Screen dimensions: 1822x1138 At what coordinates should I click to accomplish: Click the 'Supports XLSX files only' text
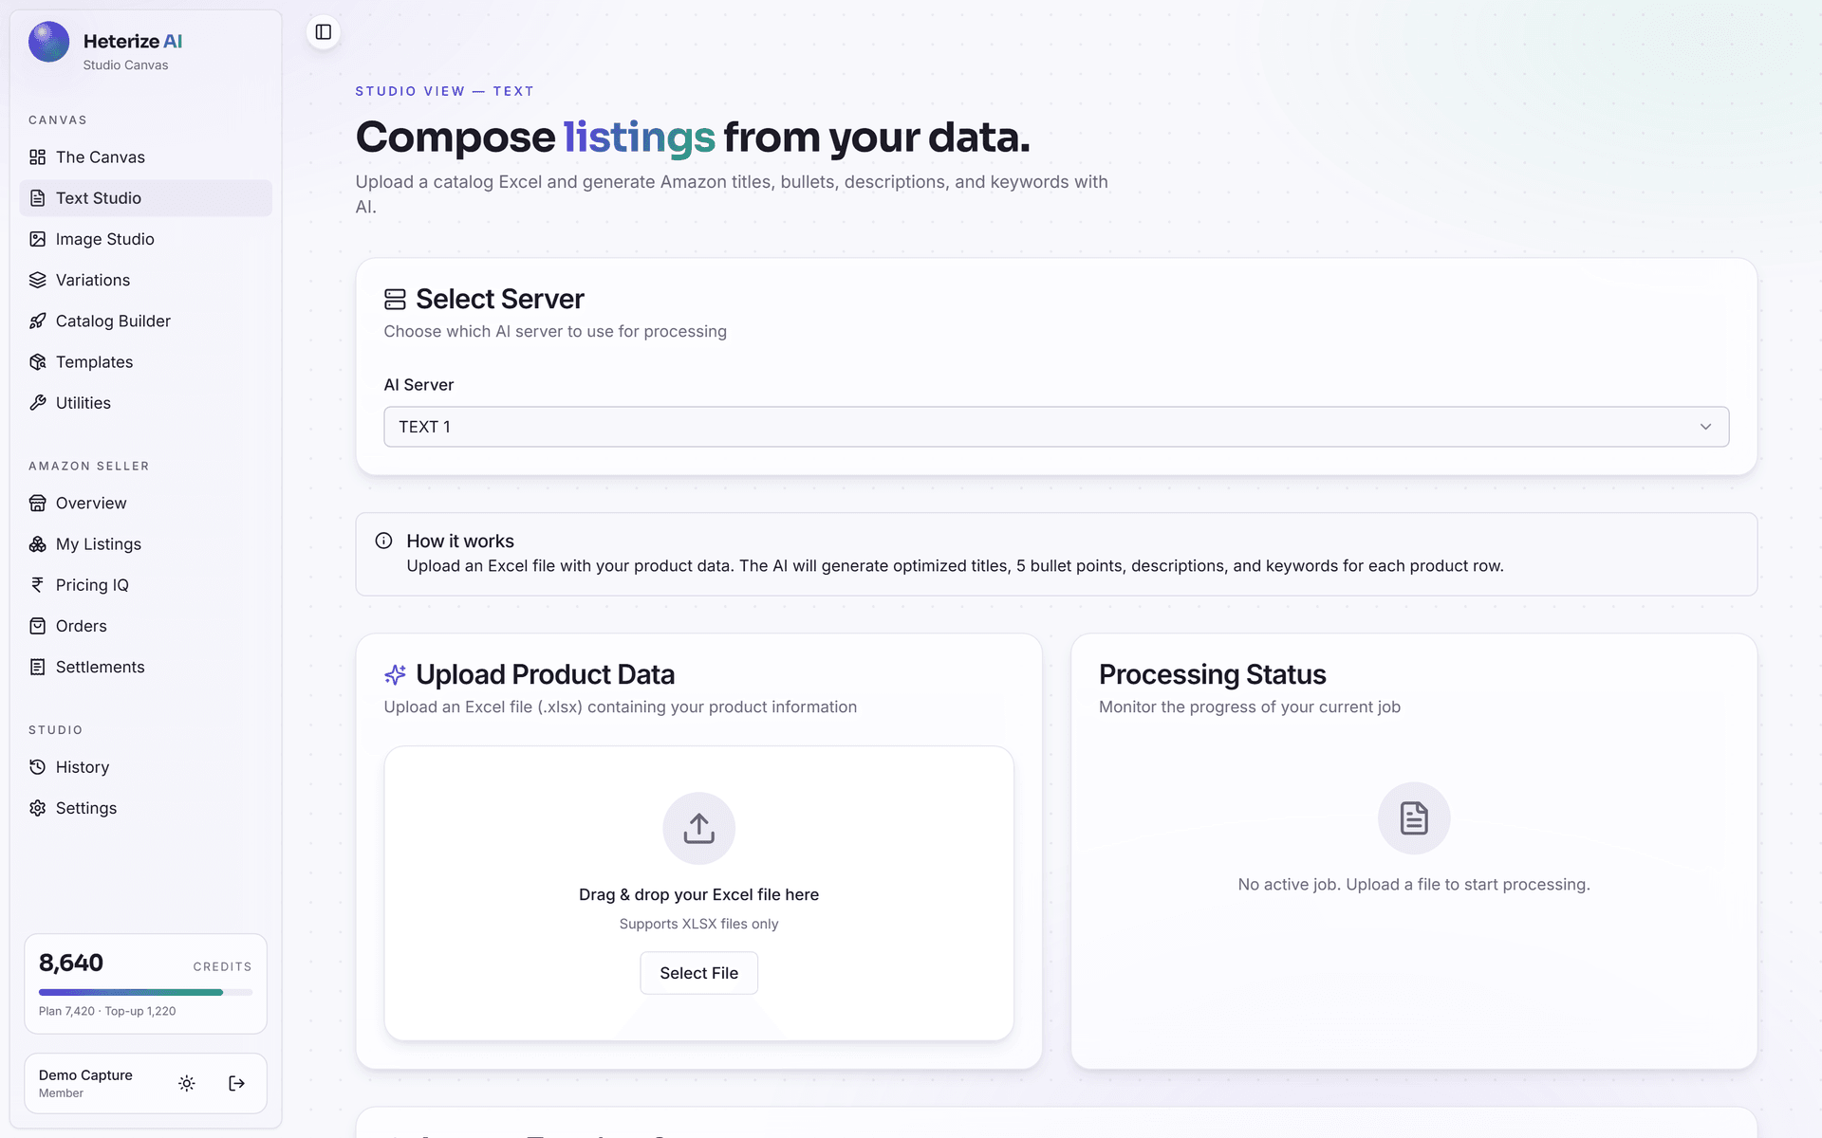[x=699, y=924]
